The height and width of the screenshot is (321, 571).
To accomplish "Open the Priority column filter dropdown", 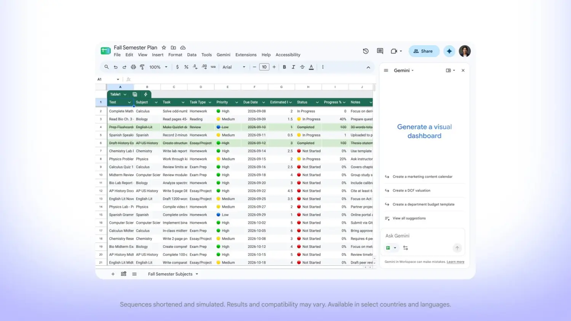I will pos(236,103).
